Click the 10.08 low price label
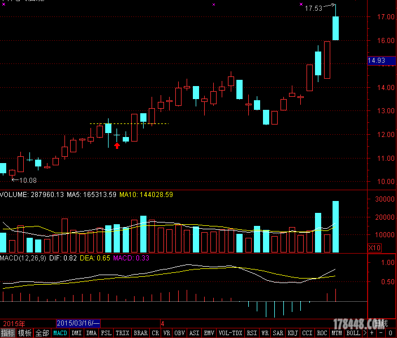This screenshot has height=338, width=397. pos(28,181)
